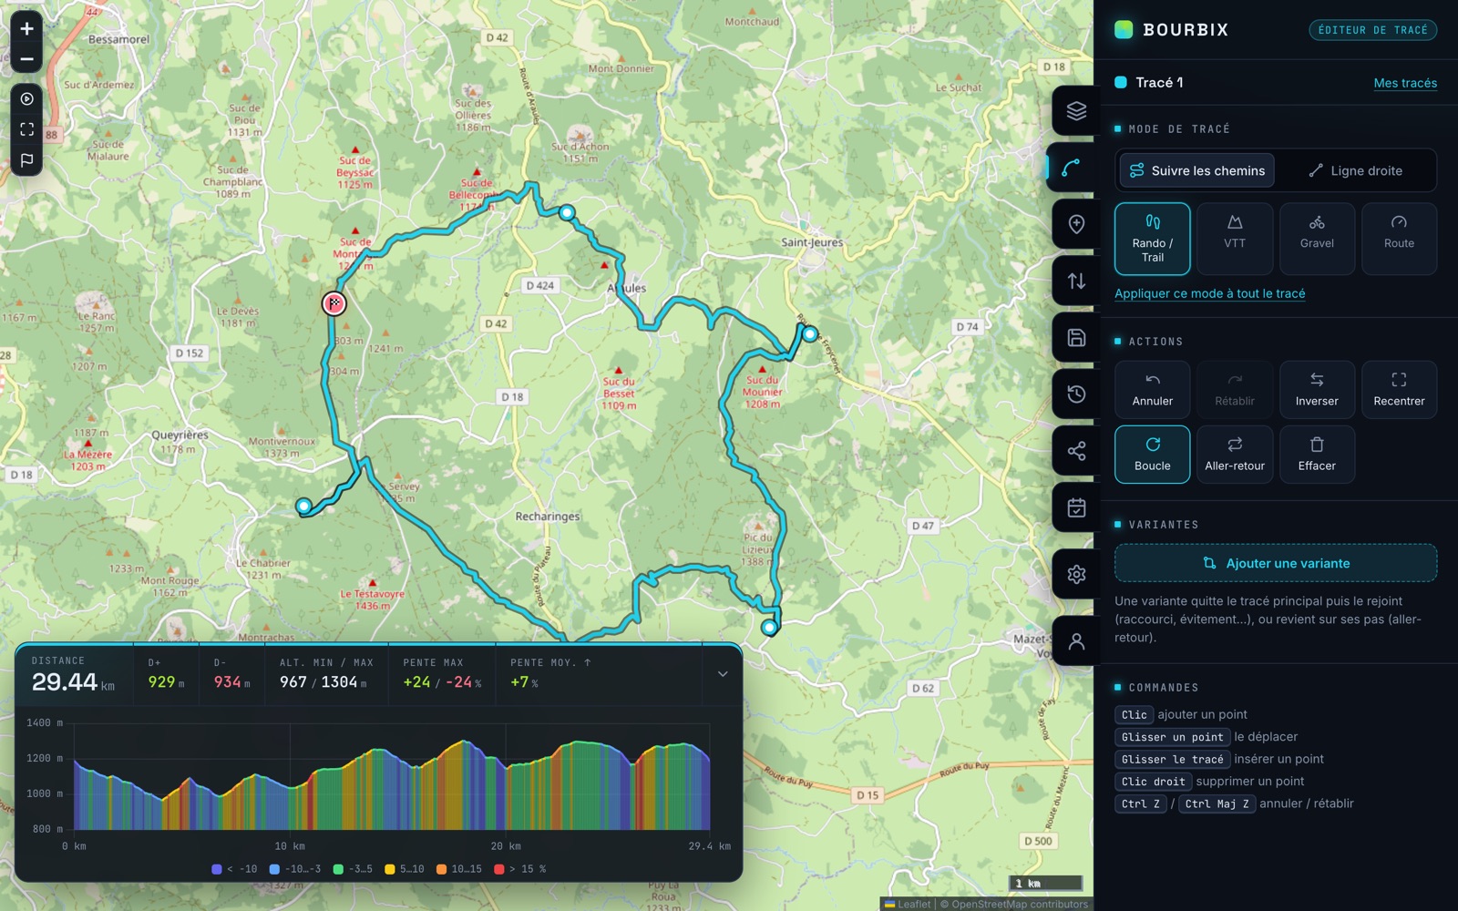Click Appliquer ce mode à tout le tracé
Viewport: 1458px width, 911px height.
(x=1209, y=293)
